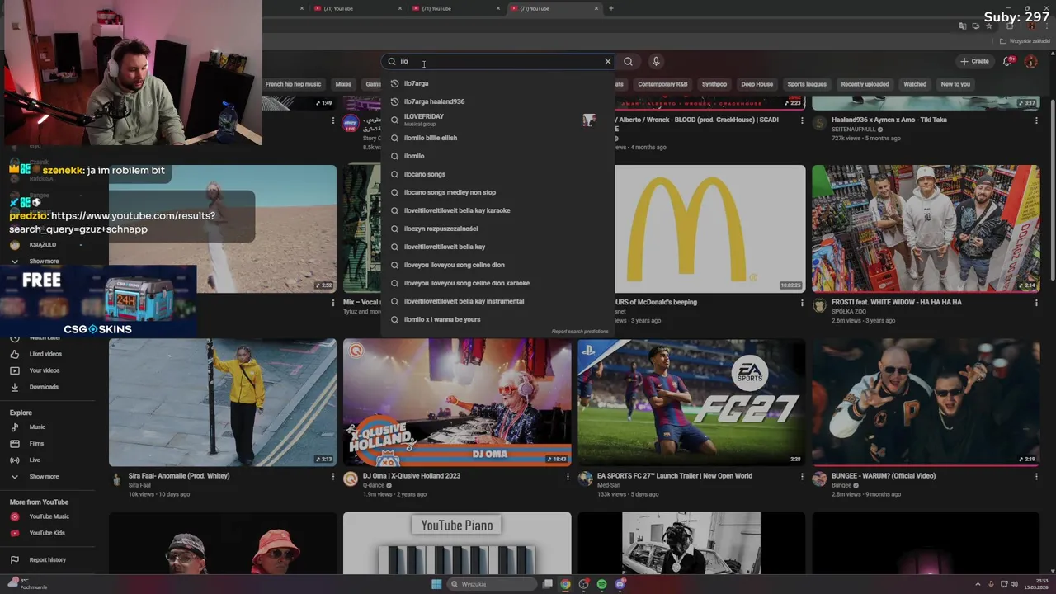Open the Wszystkie zakładki bookmarks folder
The image size is (1056, 594).
1025,41
